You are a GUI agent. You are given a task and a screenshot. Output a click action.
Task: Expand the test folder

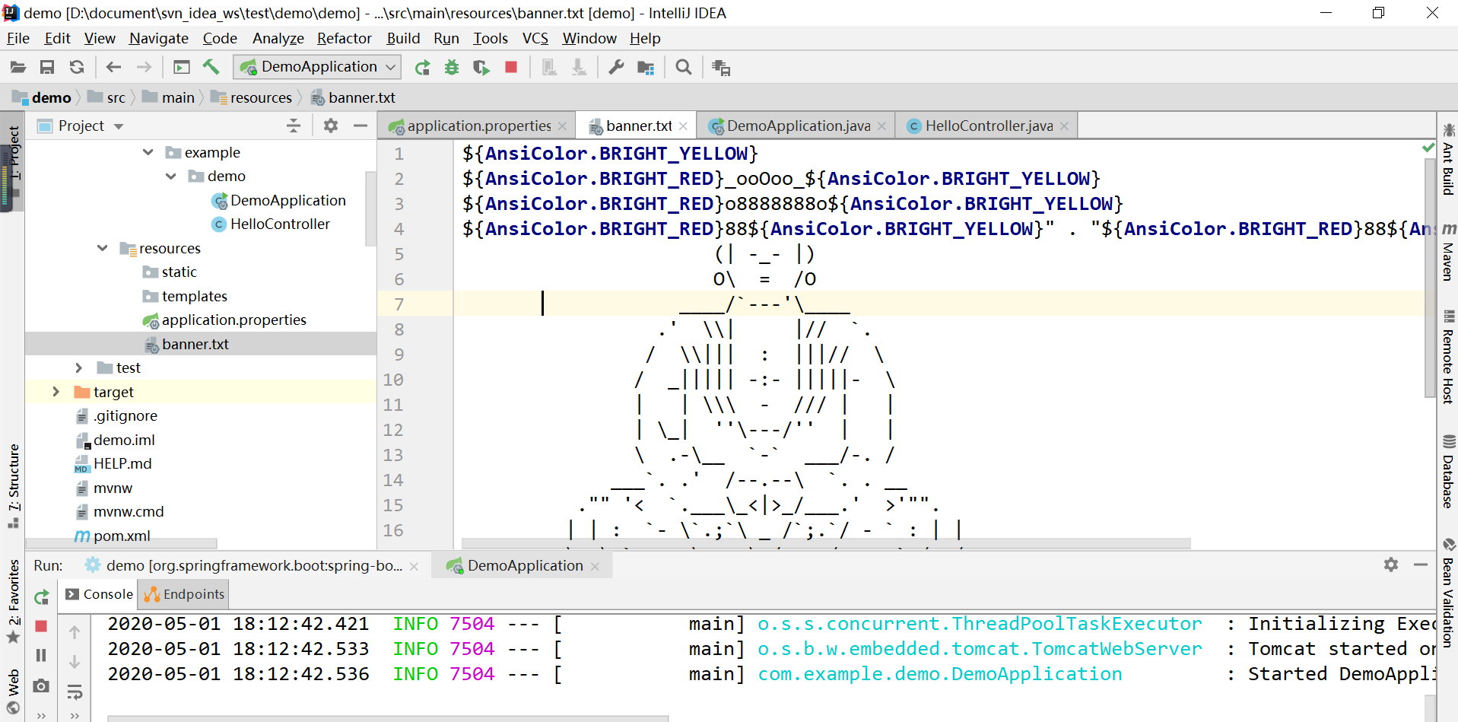[79, 367]
